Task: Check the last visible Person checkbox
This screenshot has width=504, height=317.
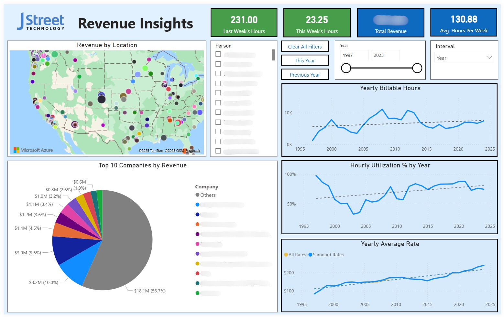Action: click(218, 151)
